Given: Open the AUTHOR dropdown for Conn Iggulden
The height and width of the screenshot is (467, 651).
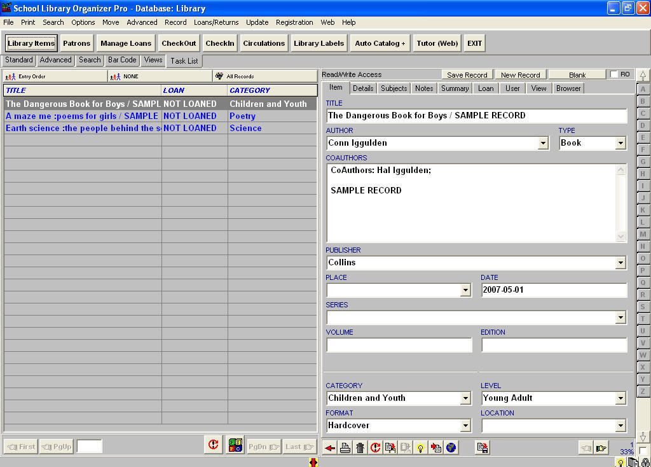Looking at the screenshot, I should click(x=544, y=143).
